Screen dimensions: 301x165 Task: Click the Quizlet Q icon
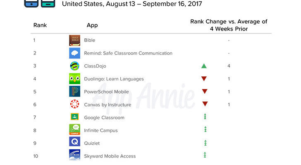75,141
